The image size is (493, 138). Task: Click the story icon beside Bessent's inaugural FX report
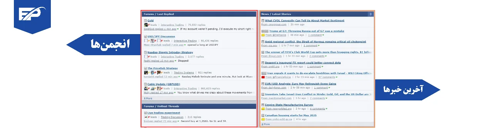click(x=263, y=62)
